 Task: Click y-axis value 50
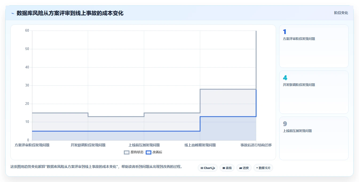(27, 49)
